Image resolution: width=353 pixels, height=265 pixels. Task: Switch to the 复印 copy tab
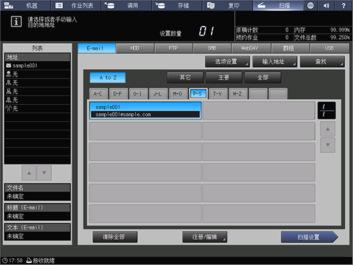[x=227, y=5]
